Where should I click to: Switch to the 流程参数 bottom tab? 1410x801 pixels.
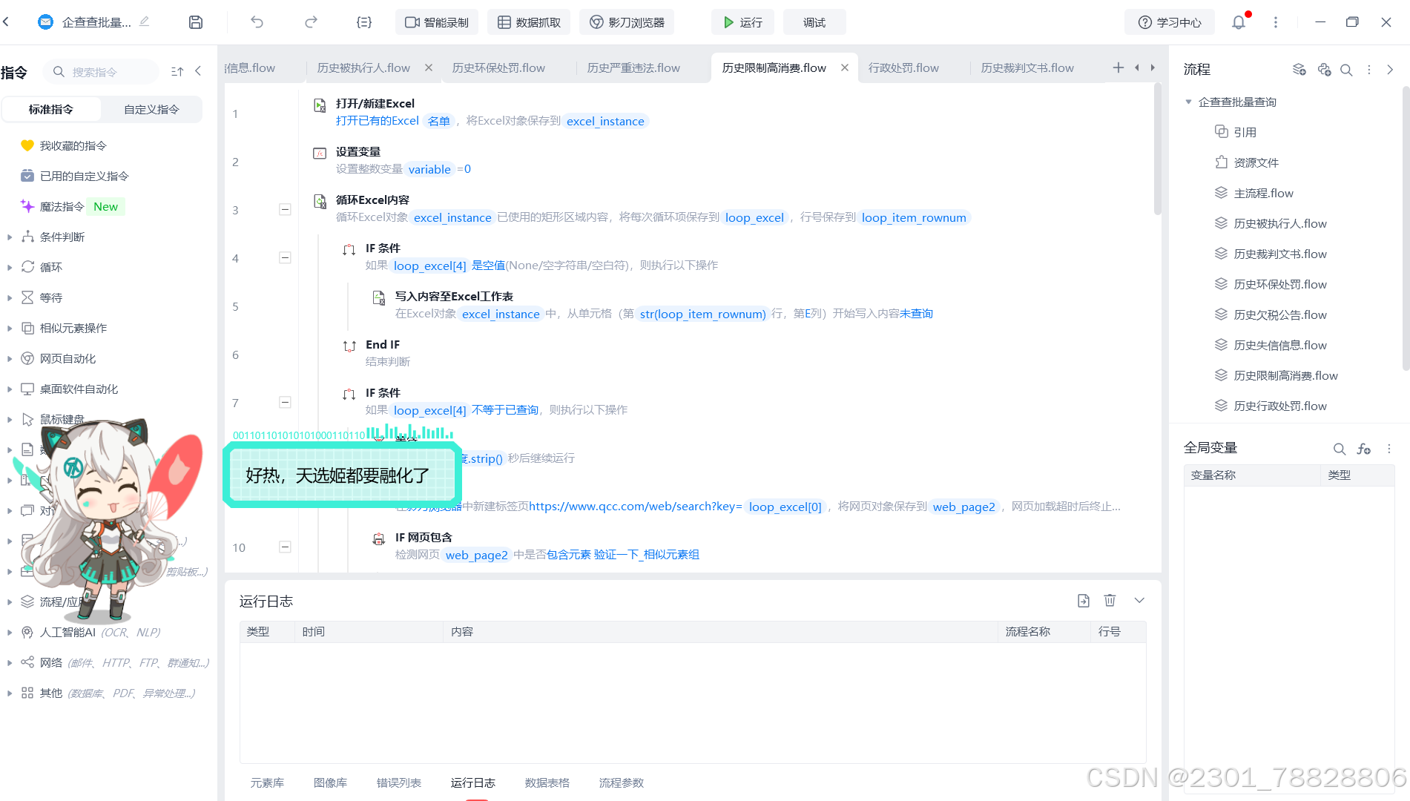(x=622, y=782)
